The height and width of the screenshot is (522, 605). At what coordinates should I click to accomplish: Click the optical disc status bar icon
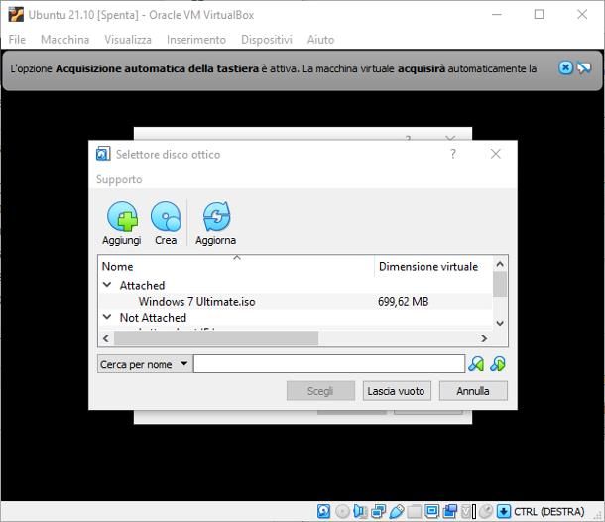click(342, 511)
